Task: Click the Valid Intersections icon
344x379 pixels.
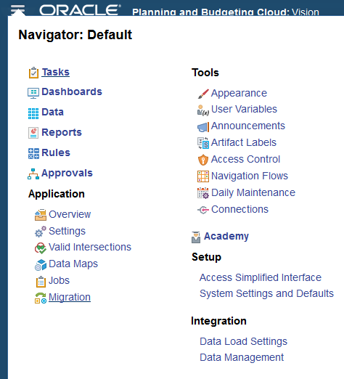Action: (x=41, y=248)
